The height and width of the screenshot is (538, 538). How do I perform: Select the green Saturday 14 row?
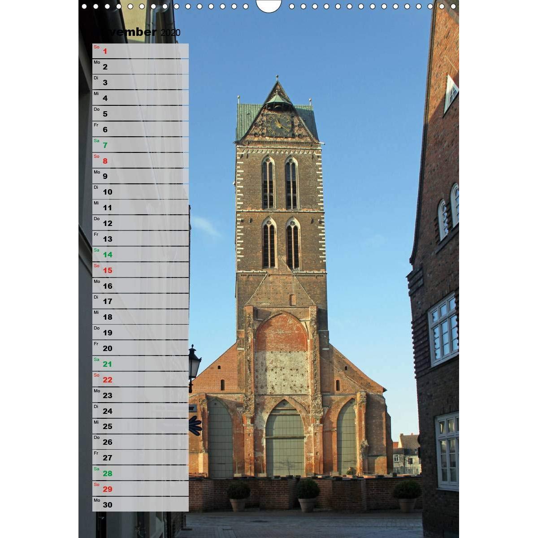click(140, 254)
